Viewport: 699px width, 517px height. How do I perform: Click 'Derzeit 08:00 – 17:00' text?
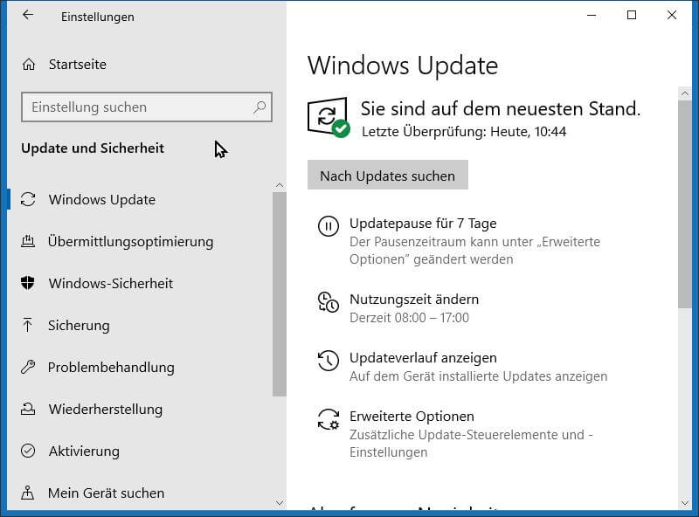(x=409, y=318)
